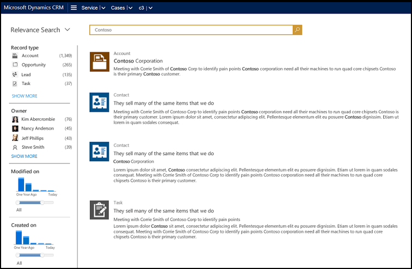The height and width of the screenshot is (269, 412).
Task: Expand the Service menu chevron
Action: pyautogui.click(x=102, y=8)
